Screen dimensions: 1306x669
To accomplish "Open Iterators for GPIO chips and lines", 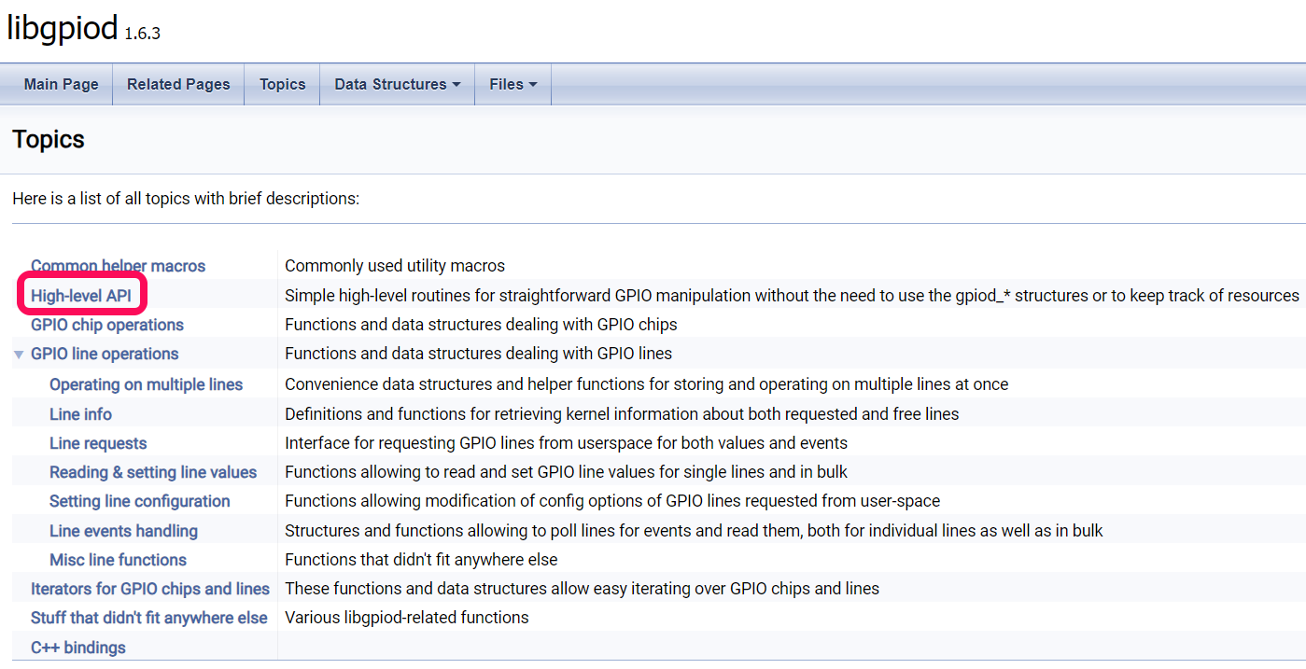I will [150, 589].
